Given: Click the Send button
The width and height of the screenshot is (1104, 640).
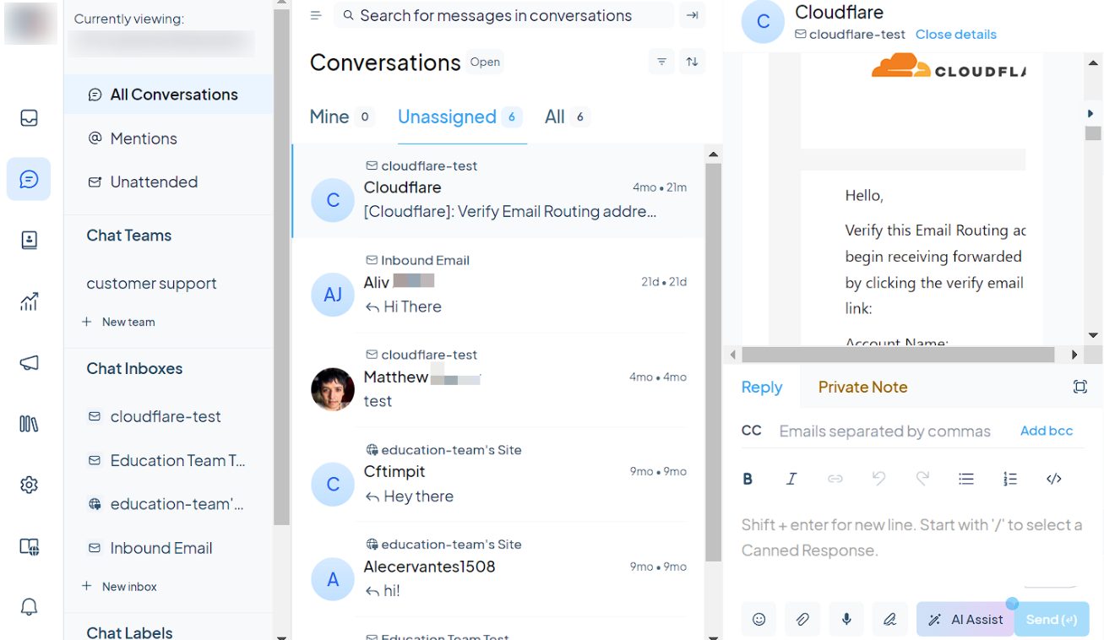Looking at the screenshot, I should point(1052,619).
